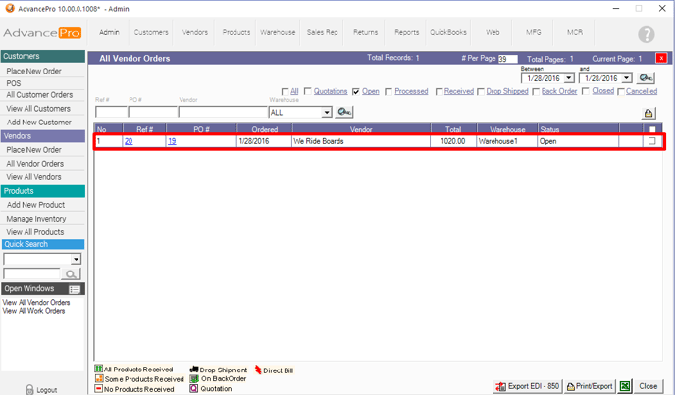
Task: Enable the Quotations filter checkbox
Action: click(x=307, y=91)
